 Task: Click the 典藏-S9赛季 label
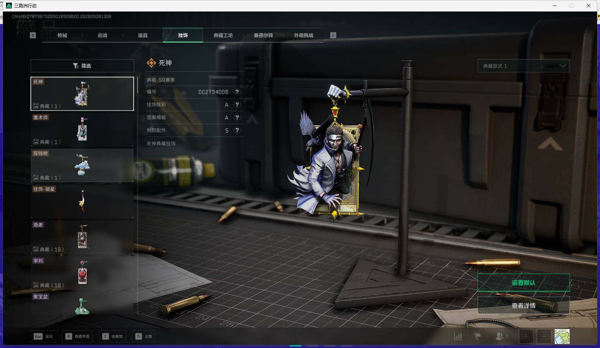(161, 80)
